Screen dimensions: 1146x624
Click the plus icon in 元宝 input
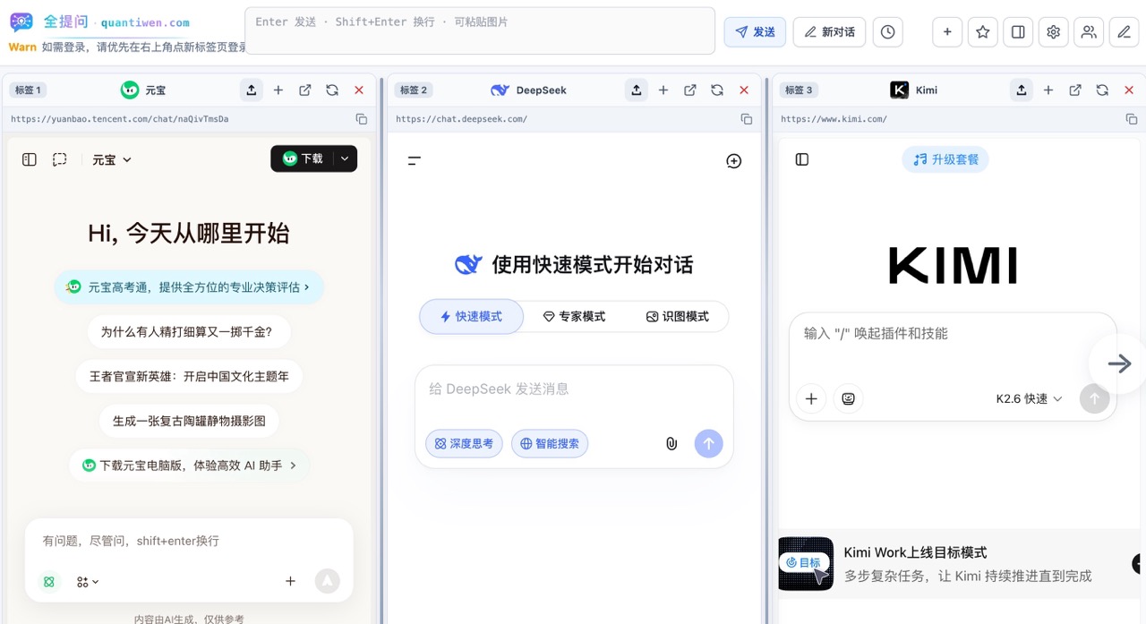pos(290,581)
